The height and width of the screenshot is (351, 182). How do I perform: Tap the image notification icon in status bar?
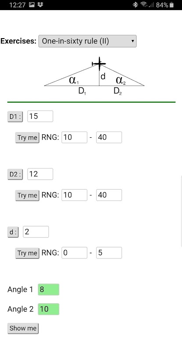click(32, 5)
